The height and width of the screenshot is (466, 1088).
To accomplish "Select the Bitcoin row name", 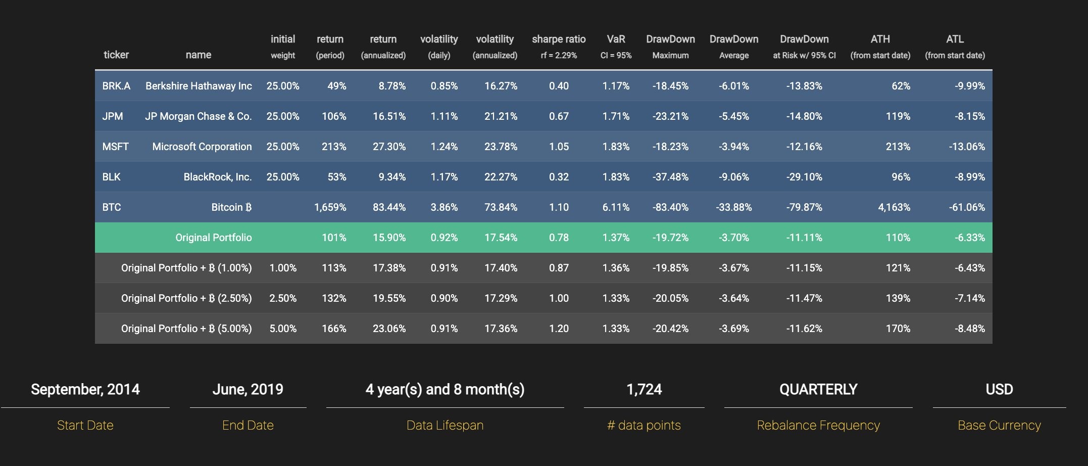I will [x=231, y=207].
